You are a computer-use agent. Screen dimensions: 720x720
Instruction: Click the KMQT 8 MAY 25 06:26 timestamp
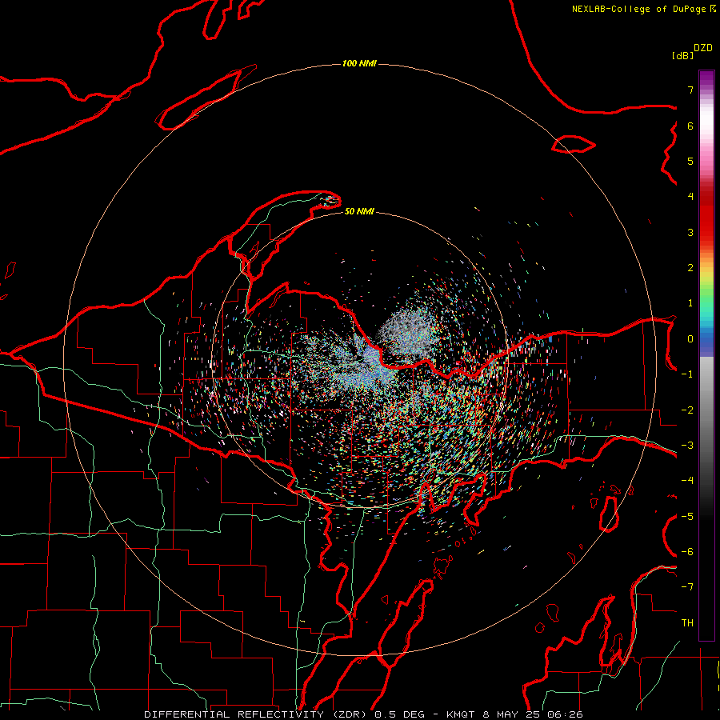514,714
